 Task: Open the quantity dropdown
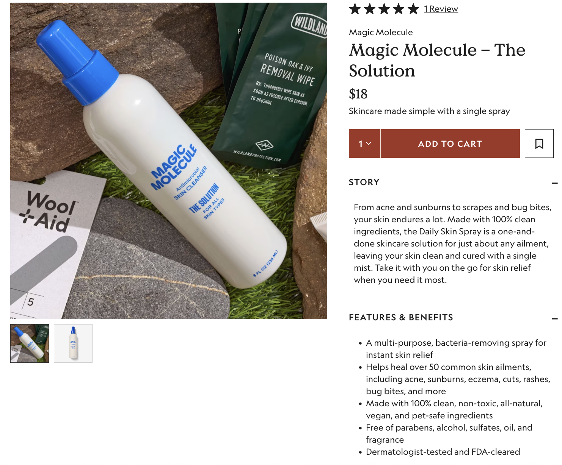click(364, 144)
